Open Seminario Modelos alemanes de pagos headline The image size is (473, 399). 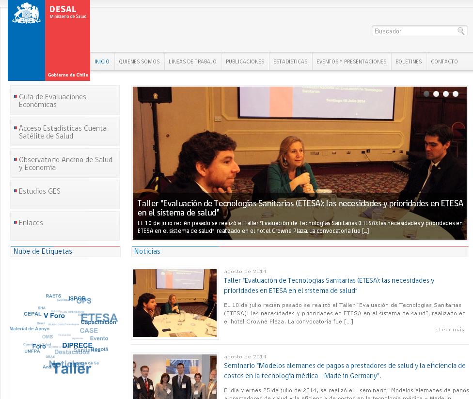(345, 370)
